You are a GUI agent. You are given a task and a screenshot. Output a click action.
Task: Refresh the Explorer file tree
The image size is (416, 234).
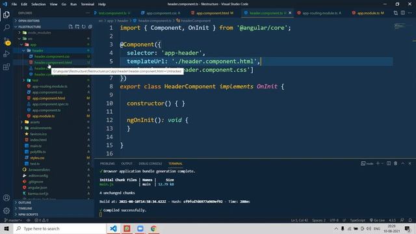84,27
